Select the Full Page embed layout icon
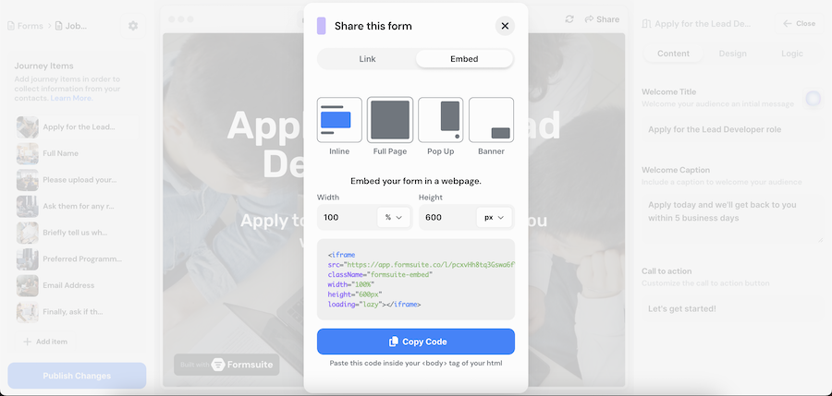Viewport: 832px width, 396px height. pyautogui.click(x=390, y=120)
